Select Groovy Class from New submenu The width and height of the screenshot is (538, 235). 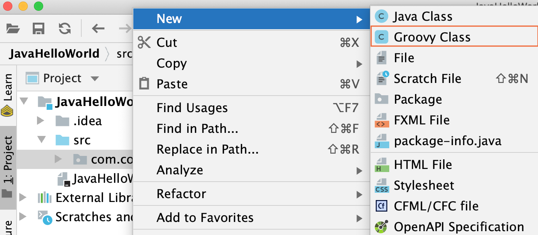click(454, 37)
